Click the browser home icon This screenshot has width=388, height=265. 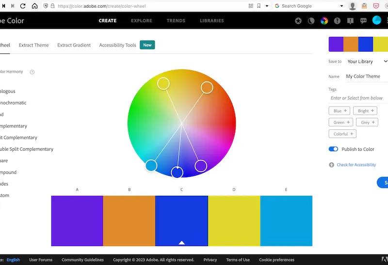pyautogui.click(x=35, y=6)
